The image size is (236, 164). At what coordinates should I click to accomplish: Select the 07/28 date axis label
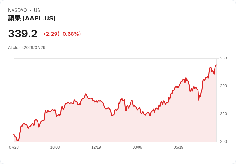tap(14, 147)
